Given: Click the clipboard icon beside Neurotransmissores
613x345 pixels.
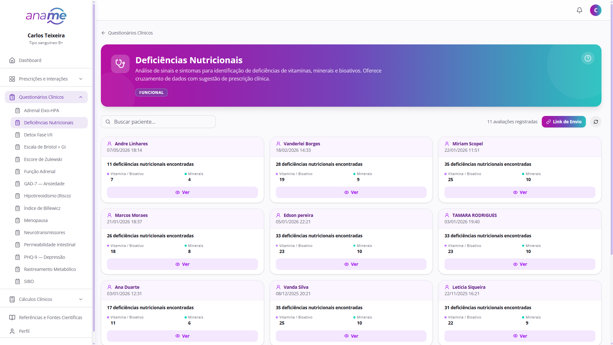Looking at the screenshot, I should (18, 233).
